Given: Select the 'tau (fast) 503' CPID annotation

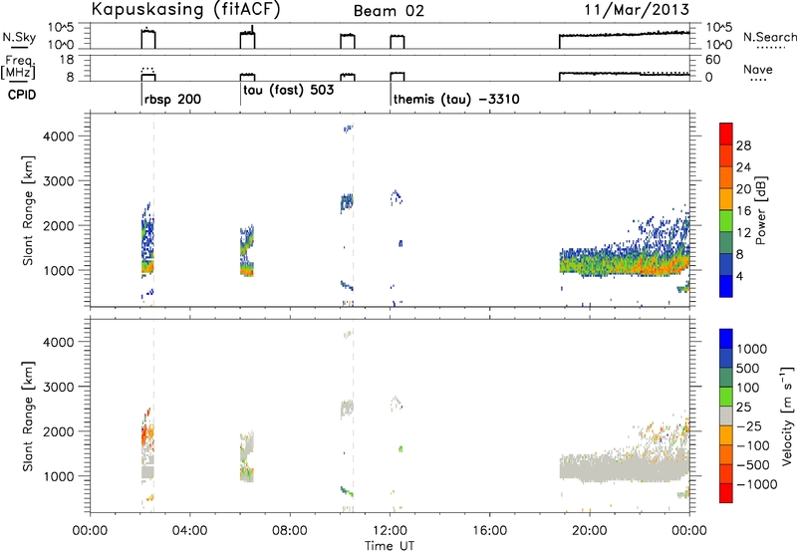Looking at the screenshot, I should point(289,91).
